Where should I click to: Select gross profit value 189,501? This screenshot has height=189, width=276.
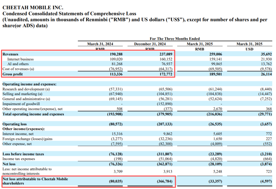coord(216,74)
